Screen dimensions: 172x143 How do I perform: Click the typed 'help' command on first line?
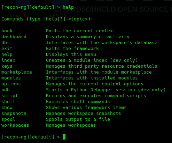coord(68,7)
